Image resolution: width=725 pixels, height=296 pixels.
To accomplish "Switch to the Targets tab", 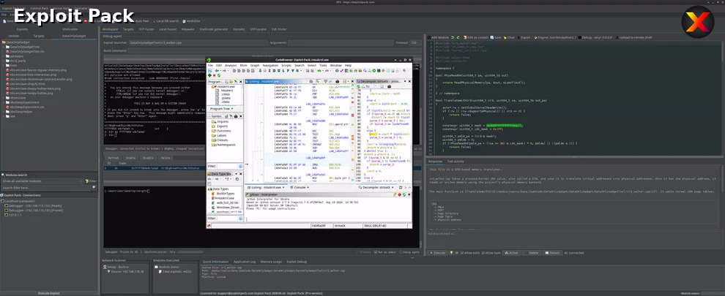I will [x=129, y=29].
